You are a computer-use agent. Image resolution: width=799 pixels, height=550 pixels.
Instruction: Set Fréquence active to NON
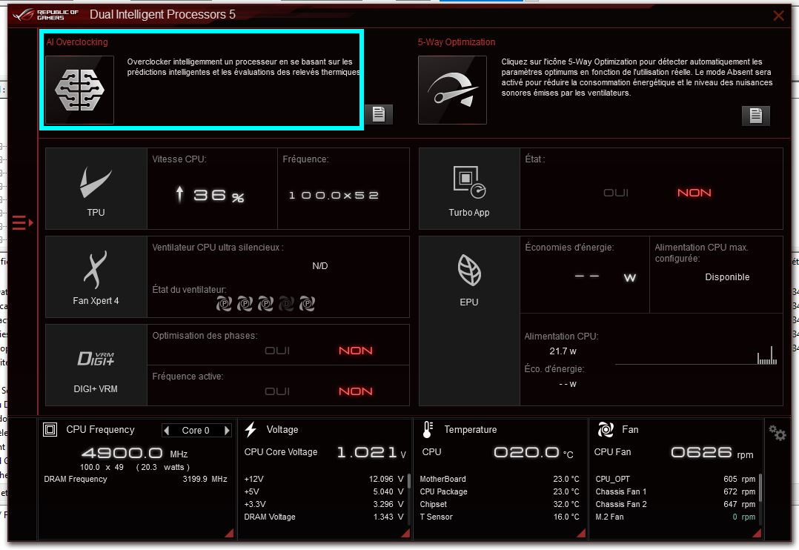click(x=356, y=391)
